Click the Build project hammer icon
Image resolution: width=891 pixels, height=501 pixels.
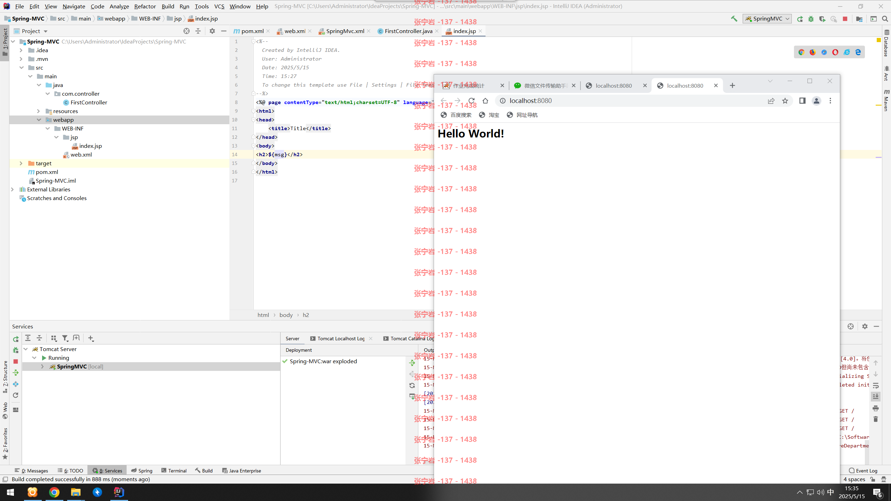734,19
